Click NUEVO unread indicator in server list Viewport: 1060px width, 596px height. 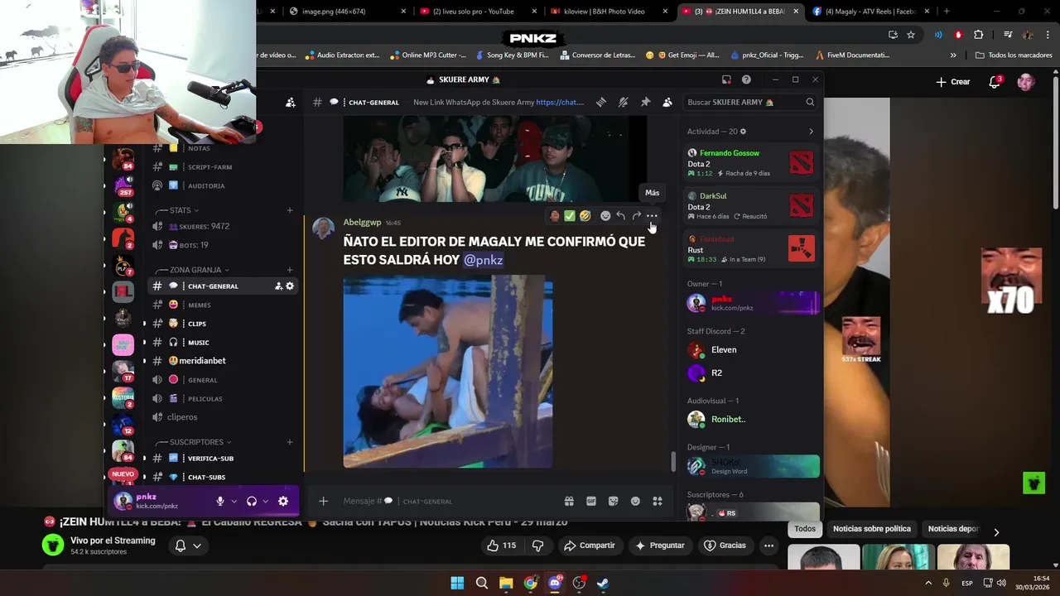(123, 473)
